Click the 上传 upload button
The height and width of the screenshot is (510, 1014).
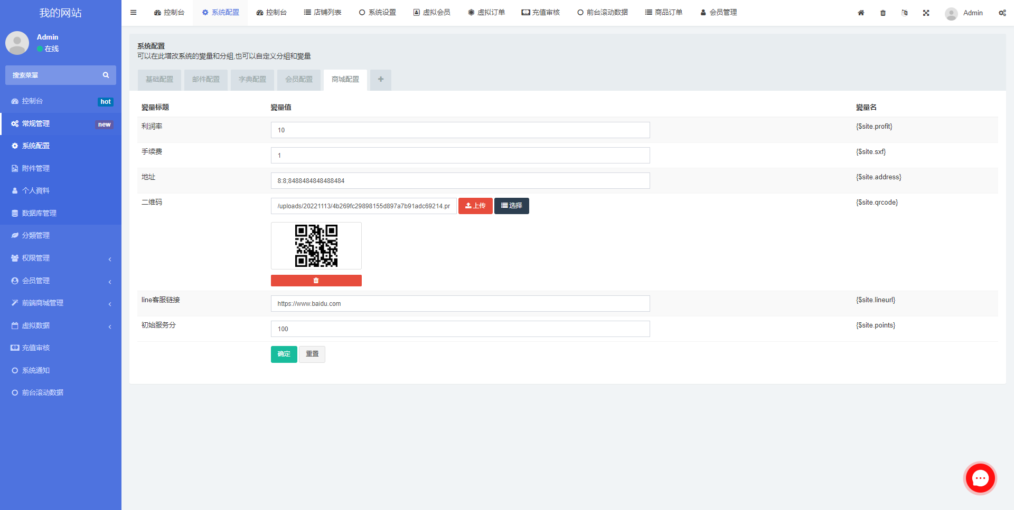point(475,206)
